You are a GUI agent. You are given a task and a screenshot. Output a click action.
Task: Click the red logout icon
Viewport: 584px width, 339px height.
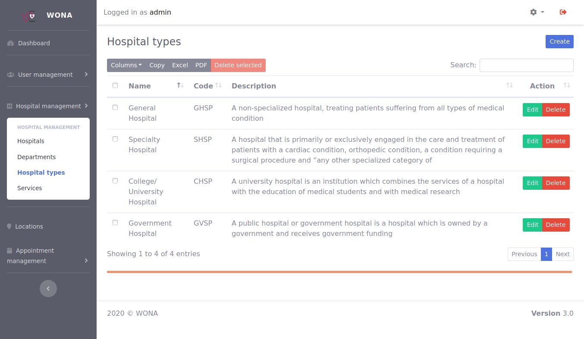click(563, 12)
